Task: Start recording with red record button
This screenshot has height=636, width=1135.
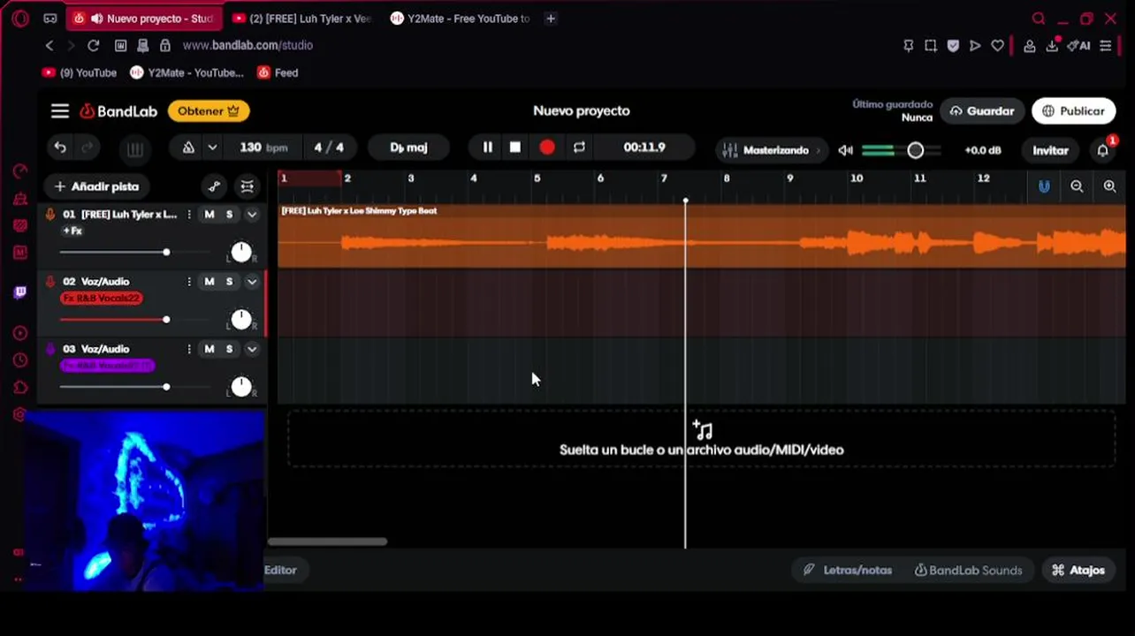Action: (x=547, y=148)
